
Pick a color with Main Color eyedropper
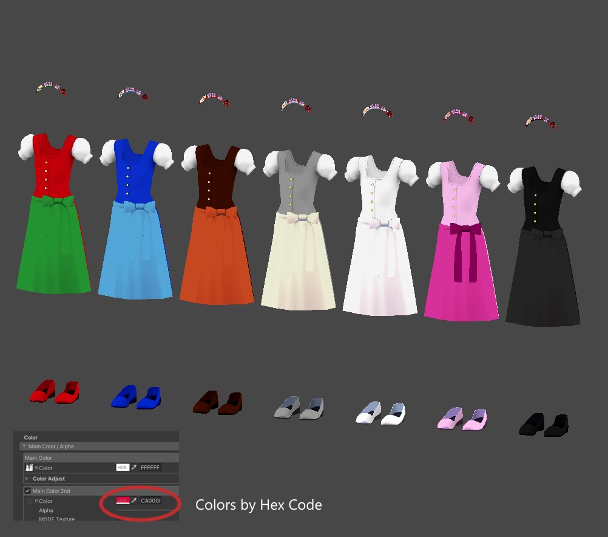(133, 468)
